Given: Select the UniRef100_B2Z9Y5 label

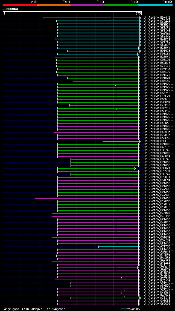Looking at the screenshot, I should click(x=157, y=57).
